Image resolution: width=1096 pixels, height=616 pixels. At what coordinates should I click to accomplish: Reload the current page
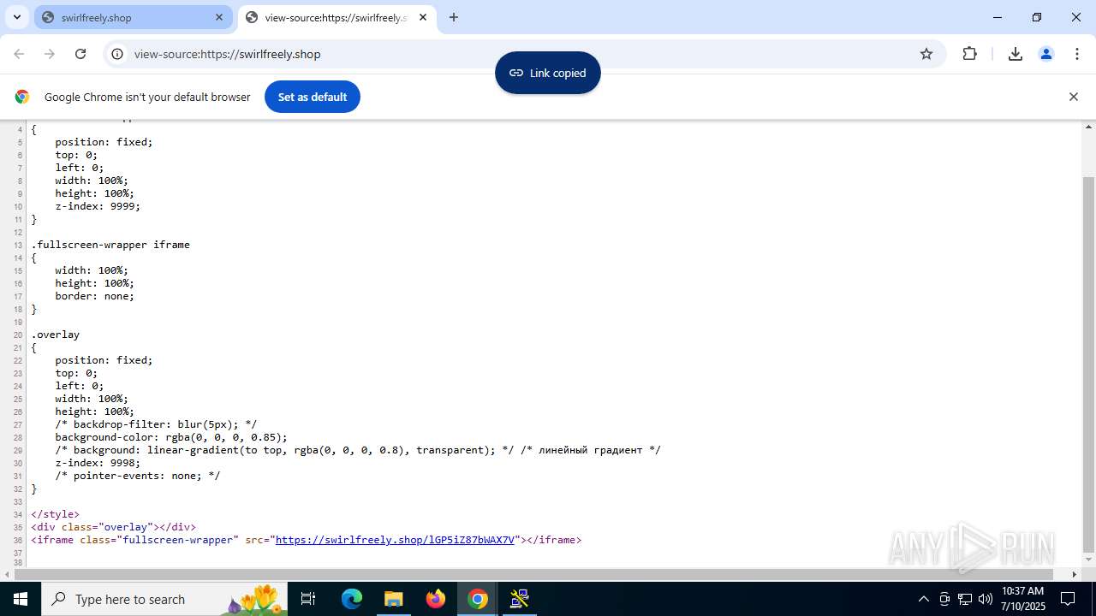tap(80, 54)
